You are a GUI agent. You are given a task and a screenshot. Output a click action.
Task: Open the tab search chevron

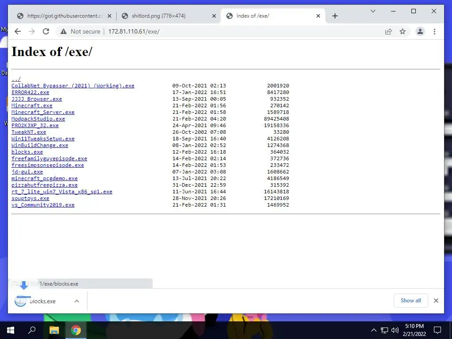click(x=373, y=11)
